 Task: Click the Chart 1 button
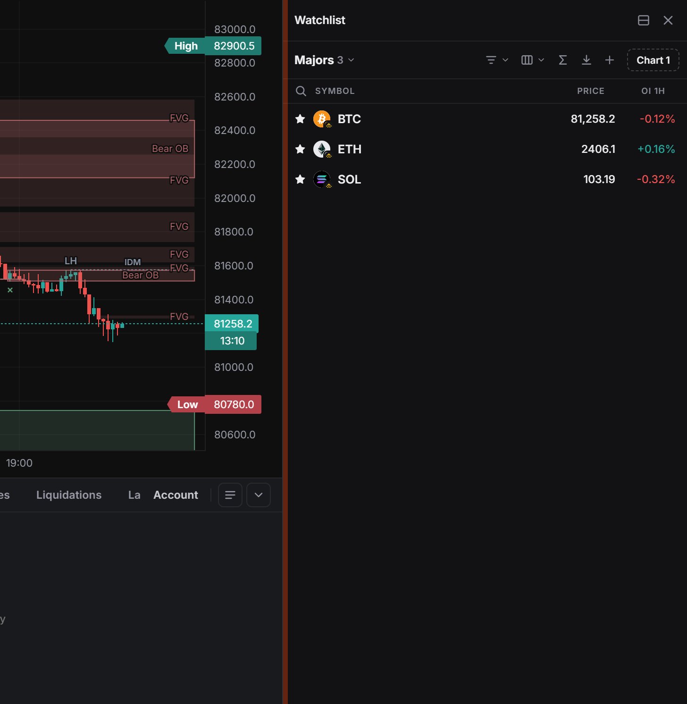coord(653,60)
